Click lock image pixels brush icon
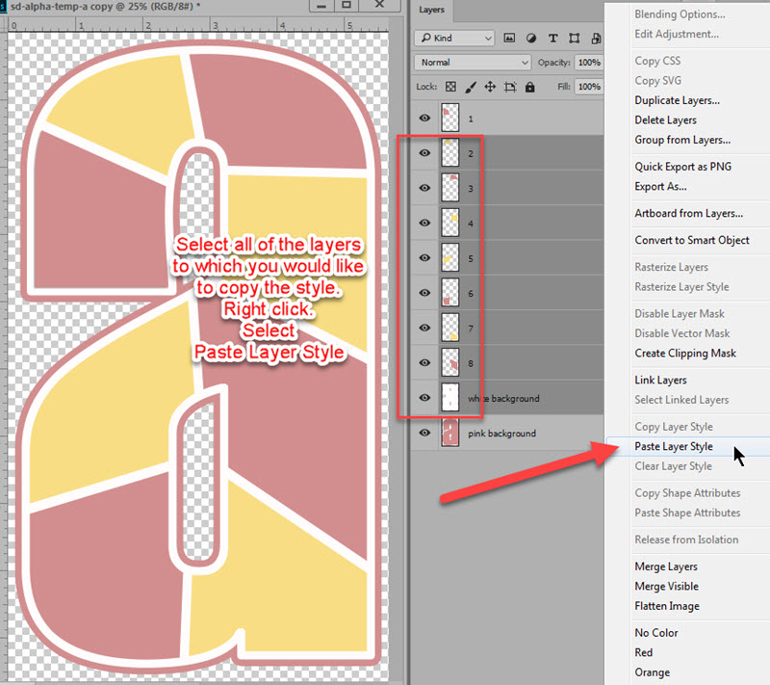This screenshot has width=770, height=685. (471, 87)
